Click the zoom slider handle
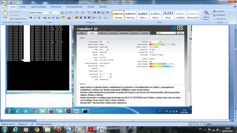Screen dimensions: 237x133 coord(226,124)
